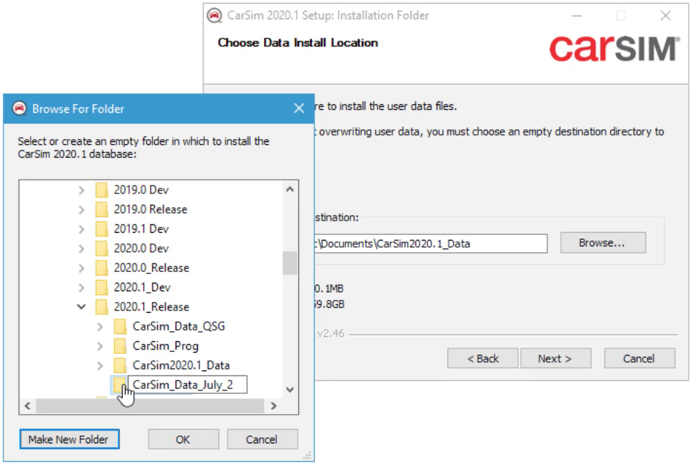Click the horizontal scrollbar thumb in folder tree
The width and height of the screenshot is (693, 464).
(151, 405)
